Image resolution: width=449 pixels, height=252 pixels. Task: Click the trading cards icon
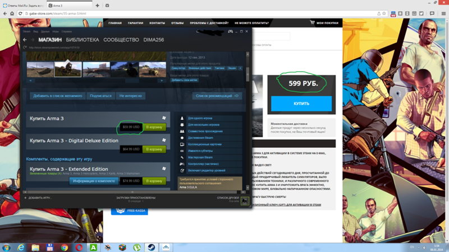point(182,144)
